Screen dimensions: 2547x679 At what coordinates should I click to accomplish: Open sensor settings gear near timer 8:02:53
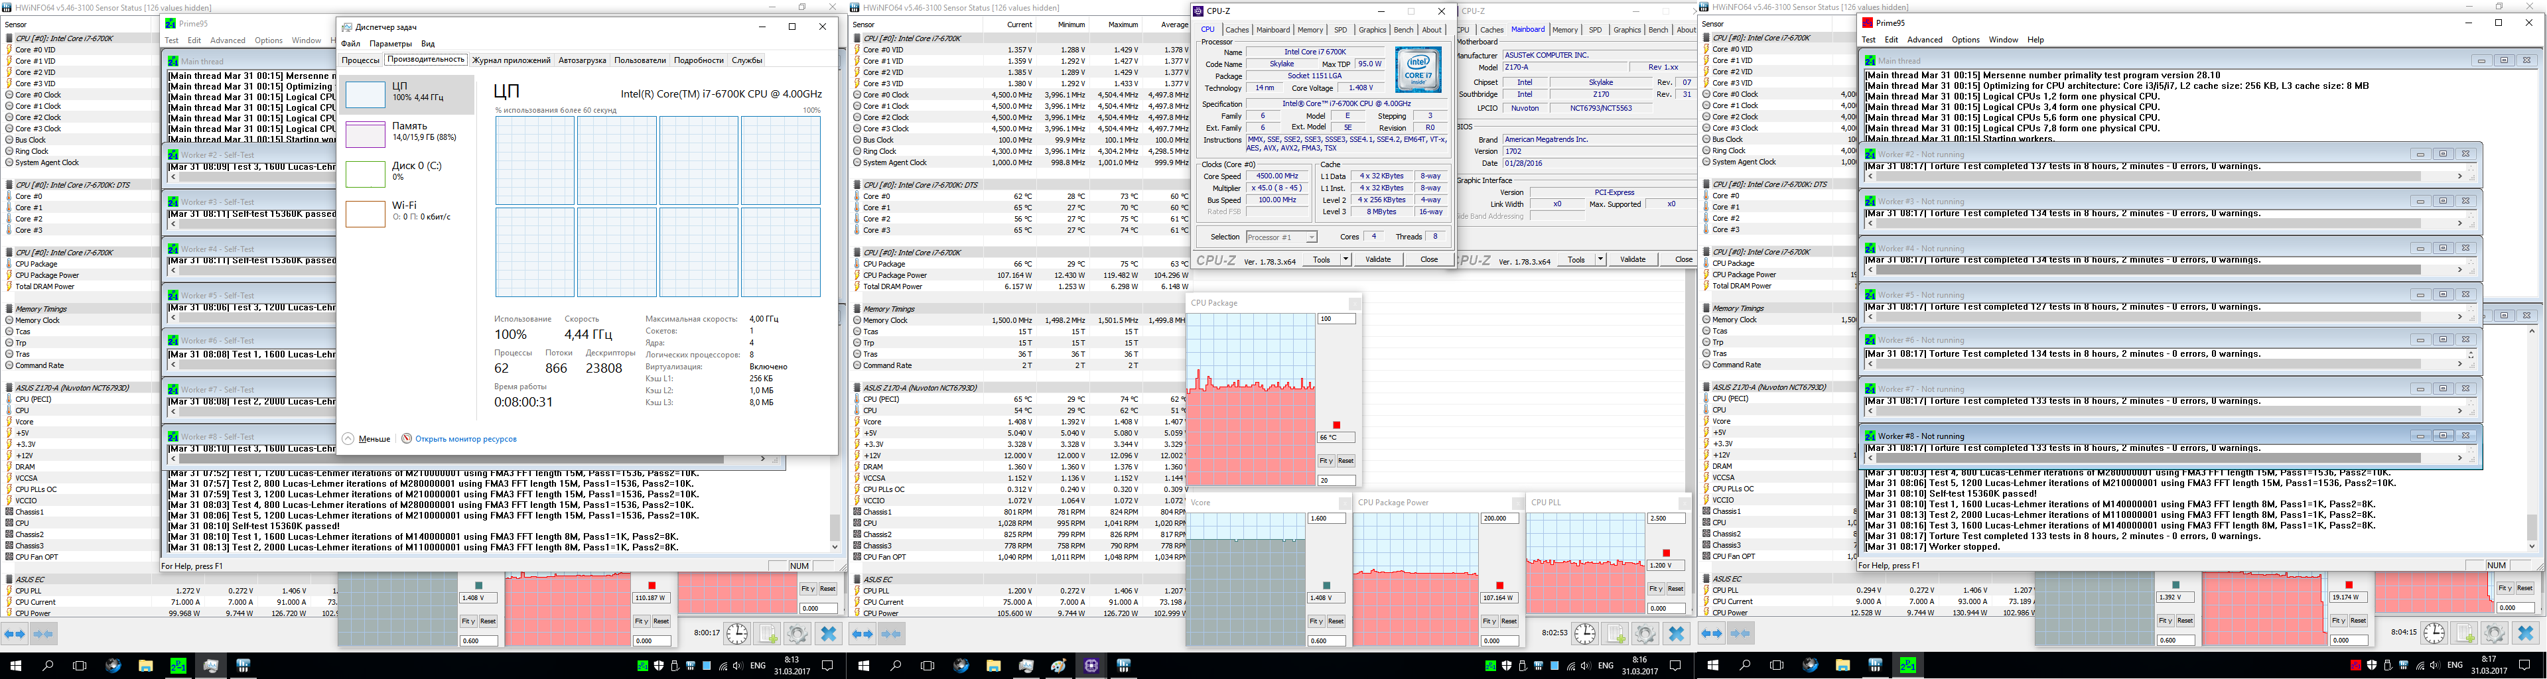click(x=1645, y=633)
